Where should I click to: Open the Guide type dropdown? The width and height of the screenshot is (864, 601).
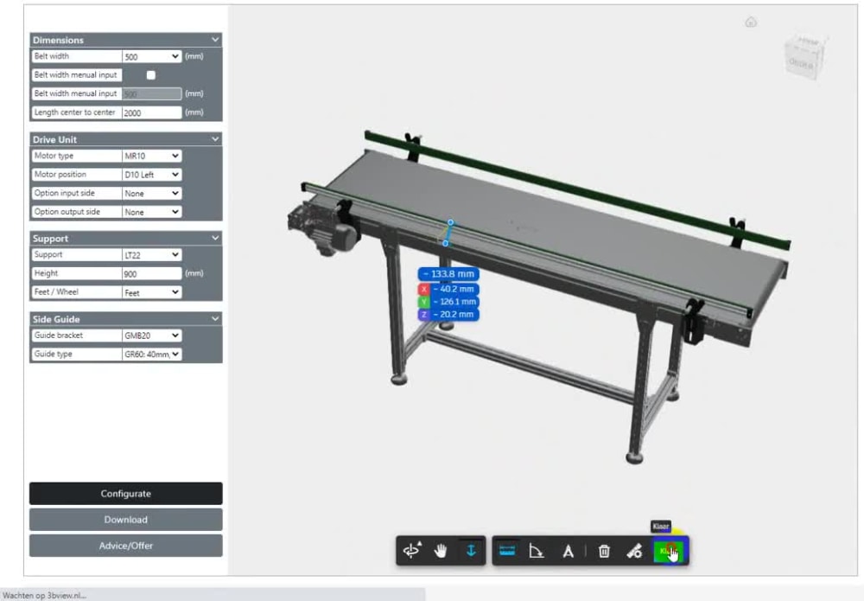pyautogui.click(x=151, y=355)
